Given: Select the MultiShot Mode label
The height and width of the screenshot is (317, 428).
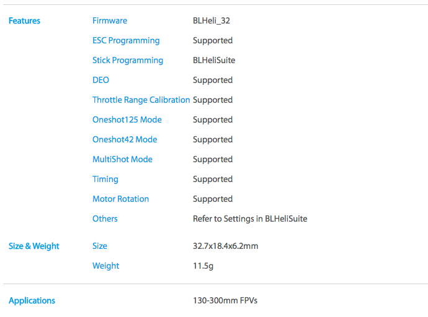Looking at the screenshot, I should tap(123, 159).
